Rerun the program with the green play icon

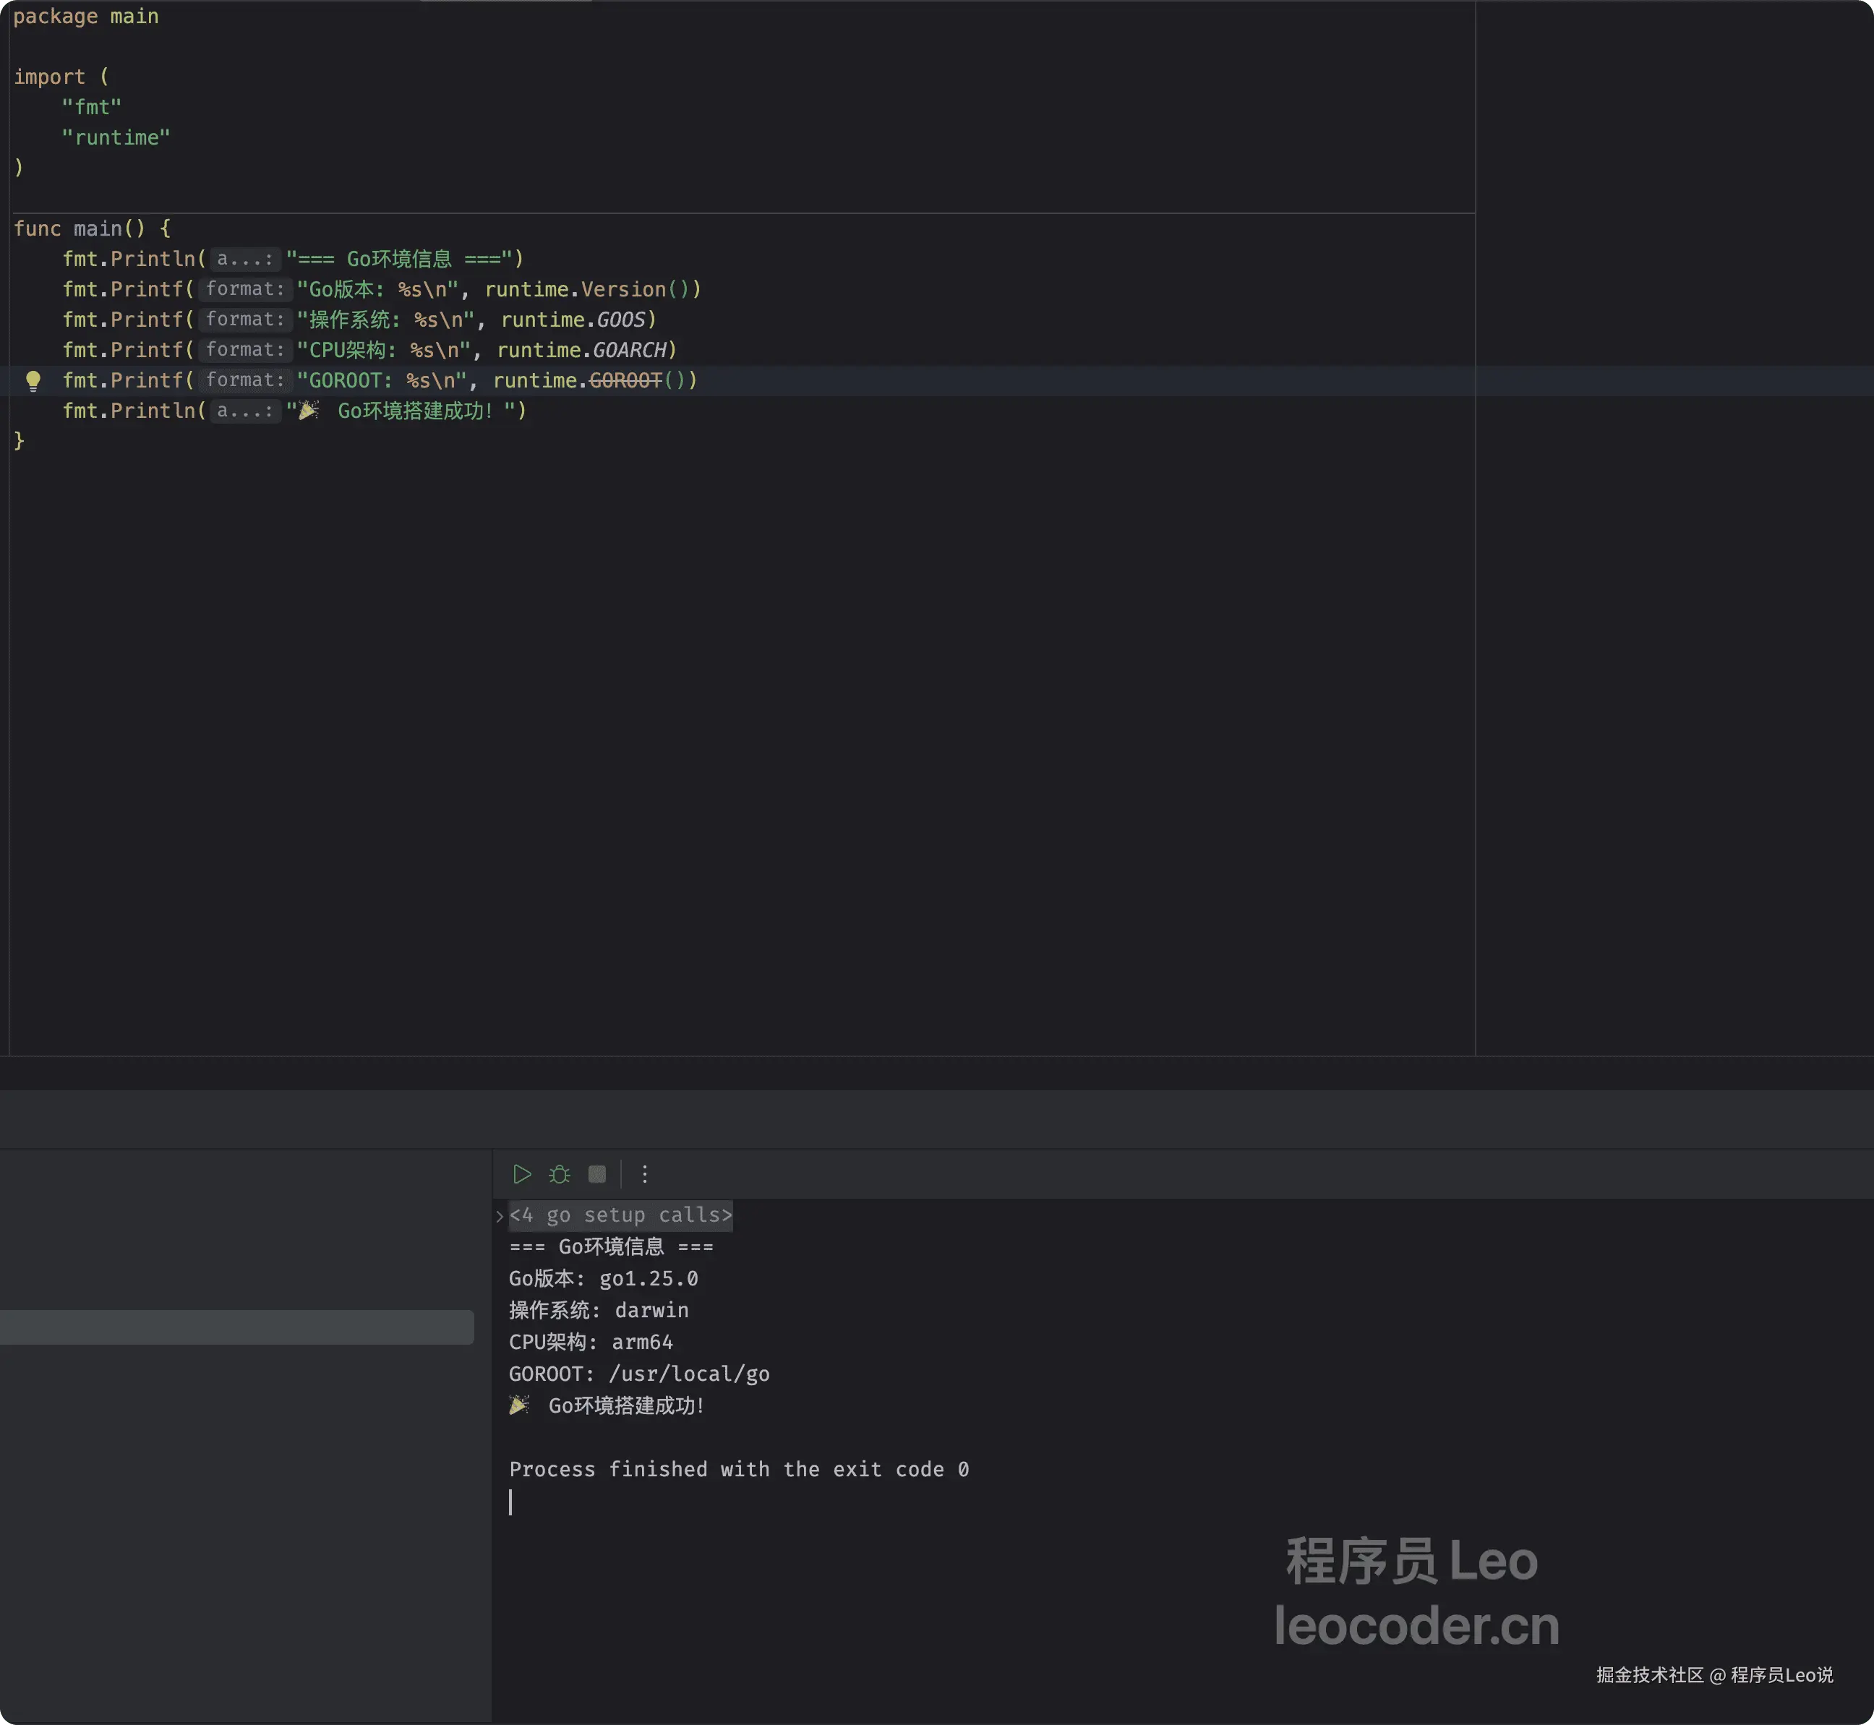[522, 1174]
